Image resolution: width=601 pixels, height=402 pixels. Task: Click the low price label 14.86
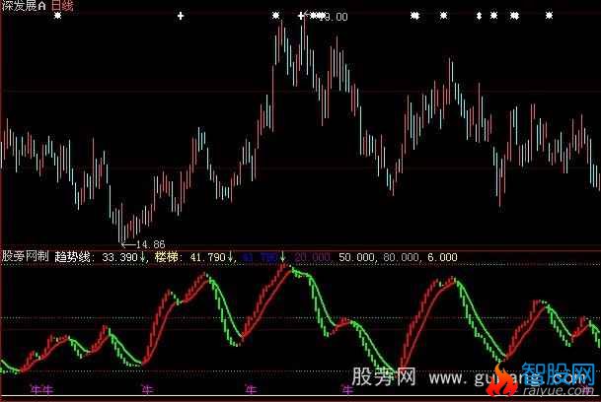pyautogui.click(x=150, y=244)
